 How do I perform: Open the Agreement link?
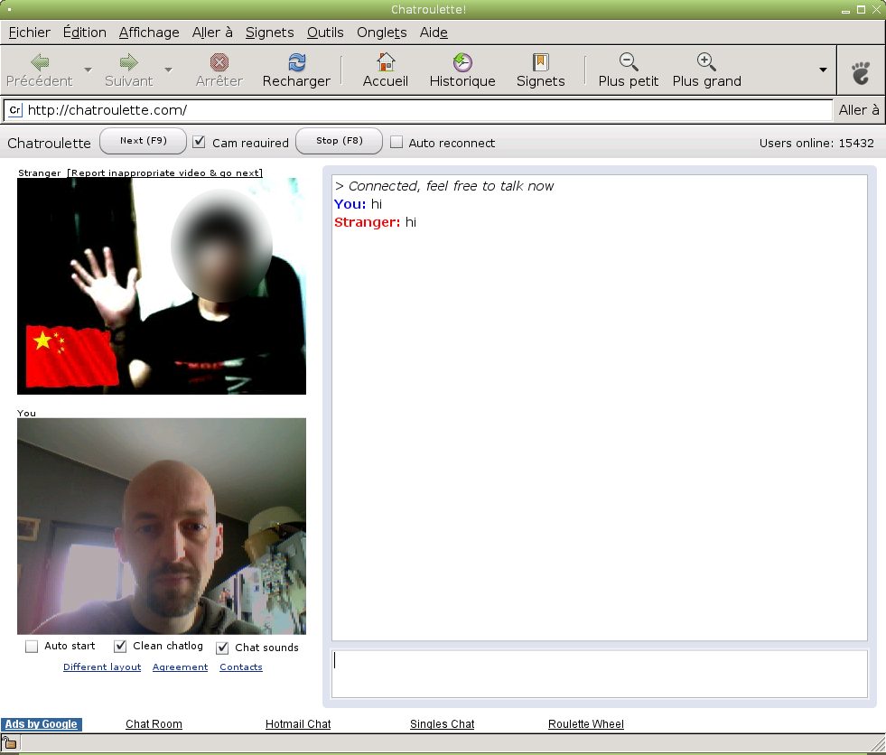coord(181,666)
